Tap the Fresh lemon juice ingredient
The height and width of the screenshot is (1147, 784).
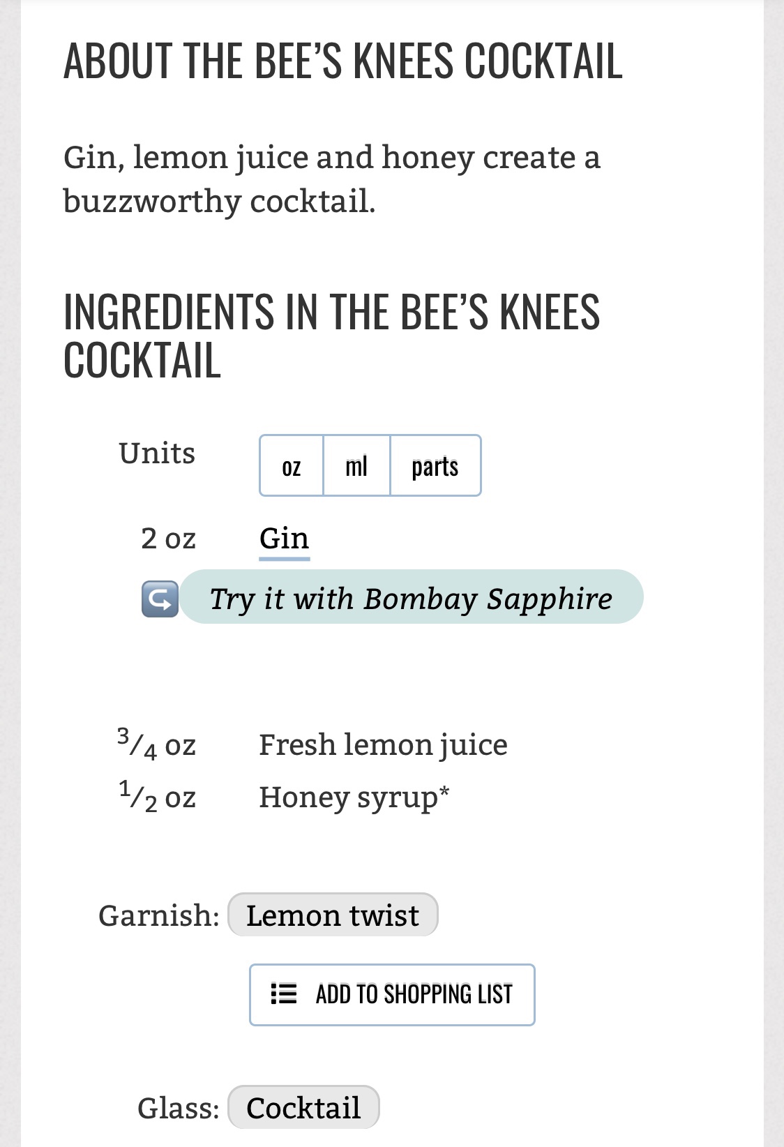point(383,744)
